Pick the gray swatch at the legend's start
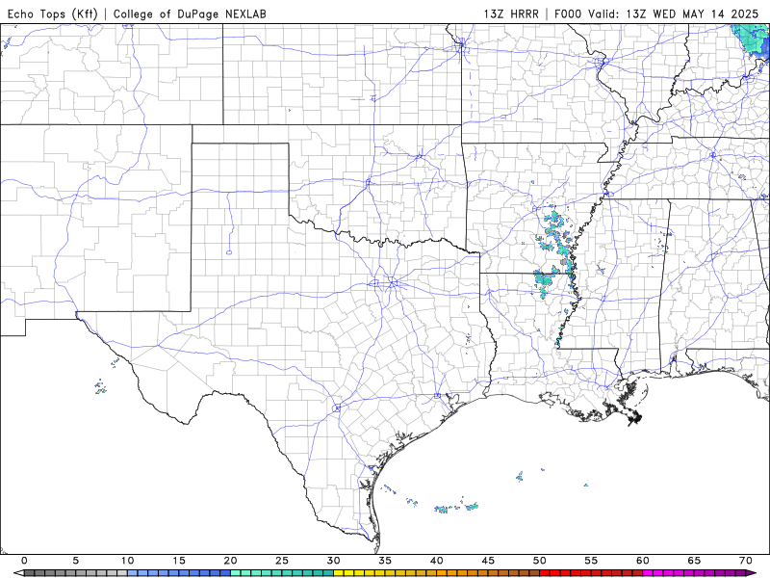 point(30,573)
